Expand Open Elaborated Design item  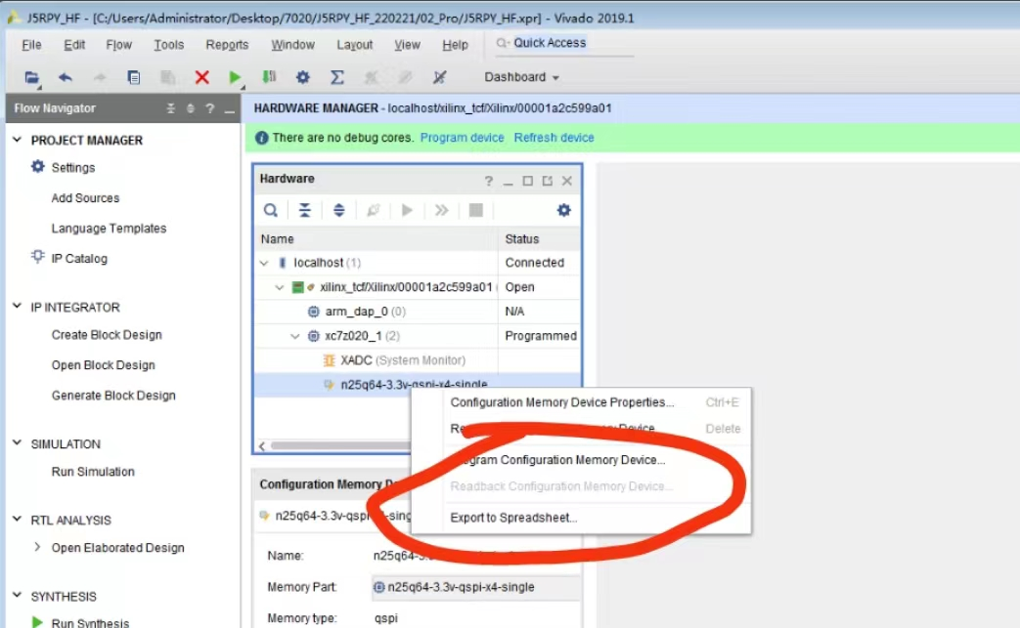(37, 548)
